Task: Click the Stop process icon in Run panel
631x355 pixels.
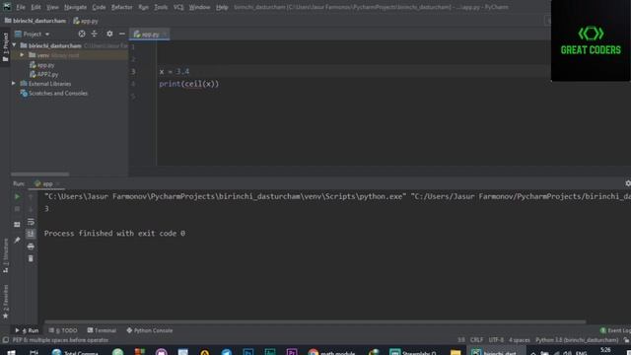Action: coord(17,209)
